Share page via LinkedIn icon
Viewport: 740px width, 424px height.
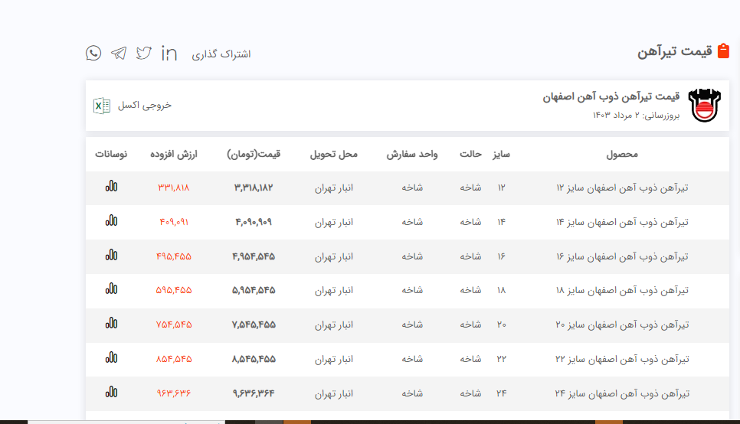tap(169, 53)
